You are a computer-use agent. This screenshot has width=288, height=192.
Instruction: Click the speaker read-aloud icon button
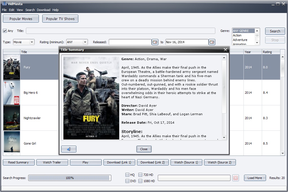(x=69, y=149)
